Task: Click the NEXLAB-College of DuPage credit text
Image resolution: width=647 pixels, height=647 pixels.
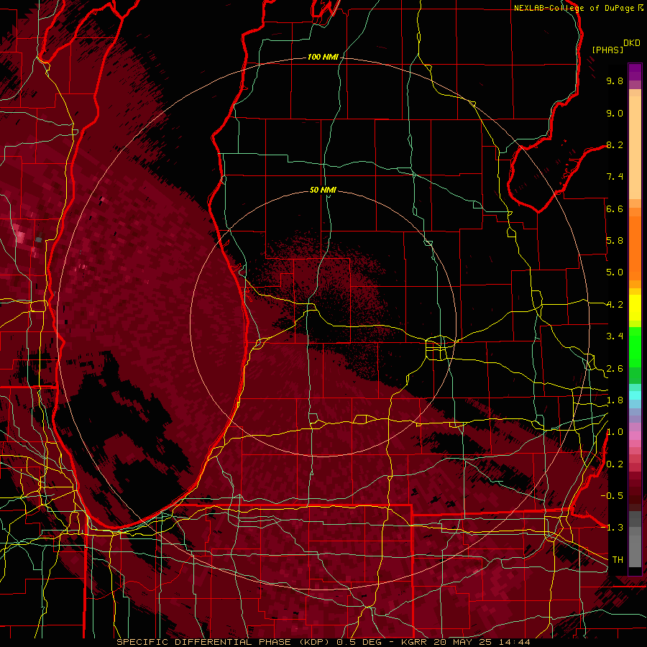Action: click(578, 8)
